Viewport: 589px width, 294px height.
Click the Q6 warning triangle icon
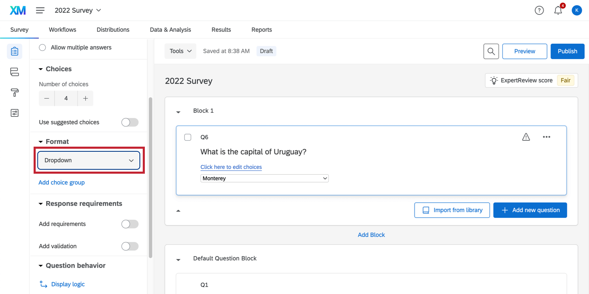pyautogui.click(x=526, y=137)
